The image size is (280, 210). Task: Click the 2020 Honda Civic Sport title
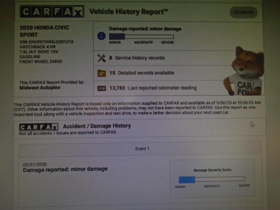click(x=44, y=31)
